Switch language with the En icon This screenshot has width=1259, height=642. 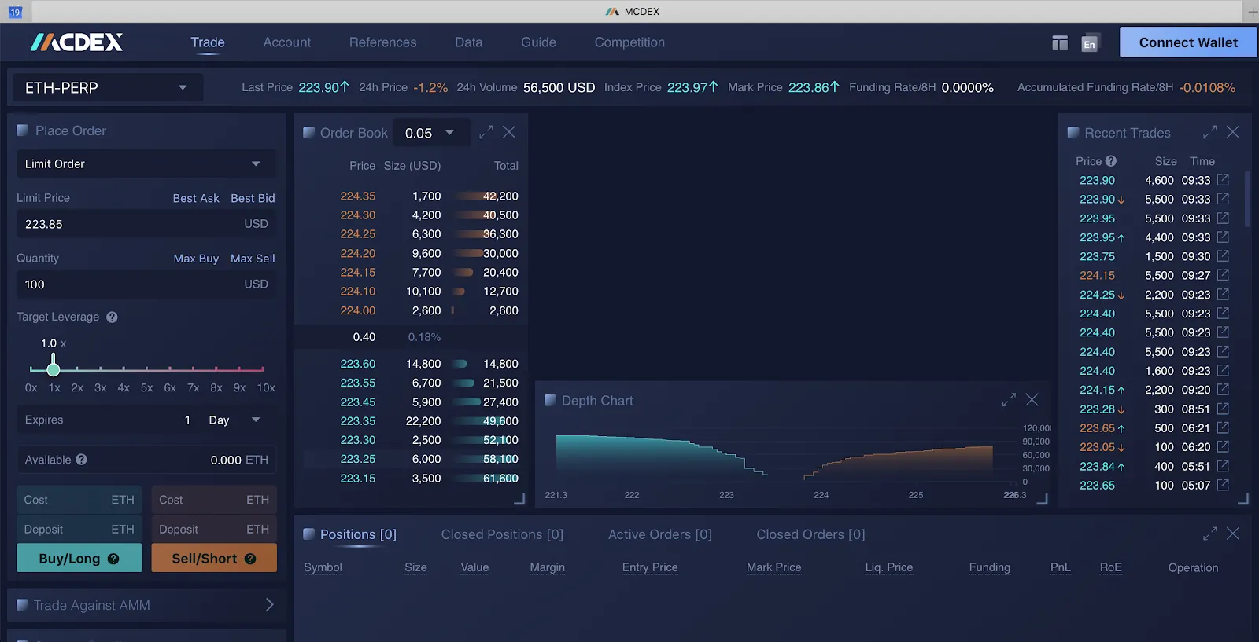1089,44
